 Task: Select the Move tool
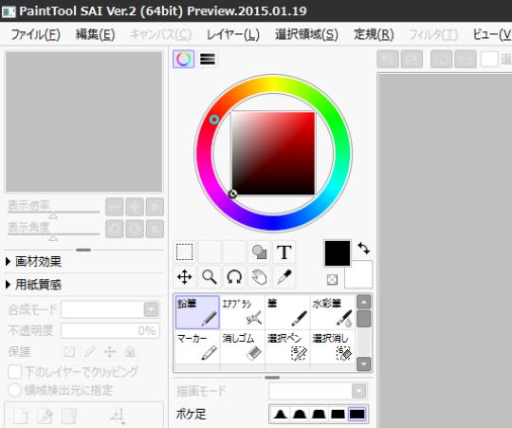tap(185, 277)
